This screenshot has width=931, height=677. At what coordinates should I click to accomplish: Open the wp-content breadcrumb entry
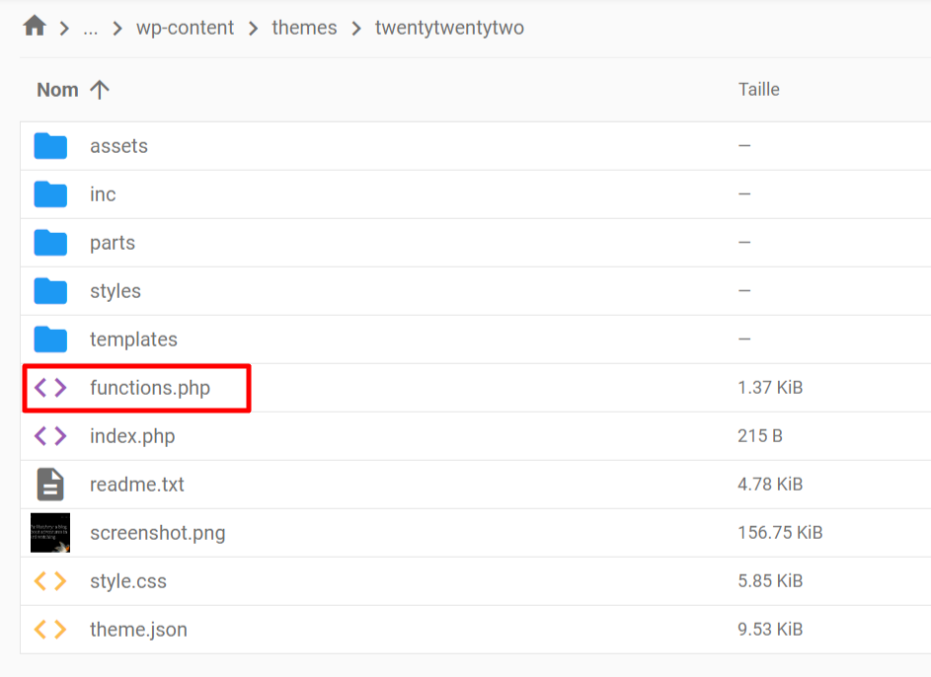coord(187,28)
